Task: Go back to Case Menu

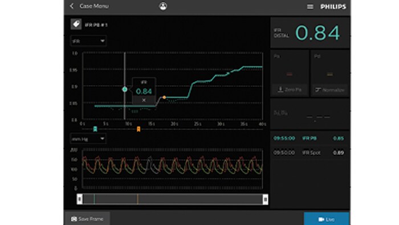Action: point(89,6)
